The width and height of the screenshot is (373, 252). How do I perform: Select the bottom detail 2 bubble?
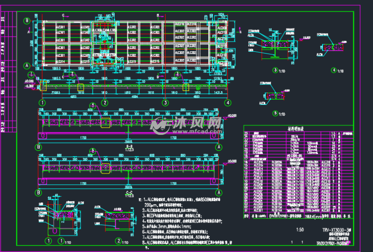click(x=118, y=241)
